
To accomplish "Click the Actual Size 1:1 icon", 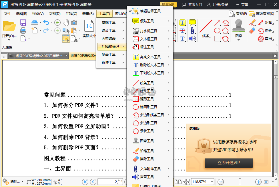I will click(89, 26).
